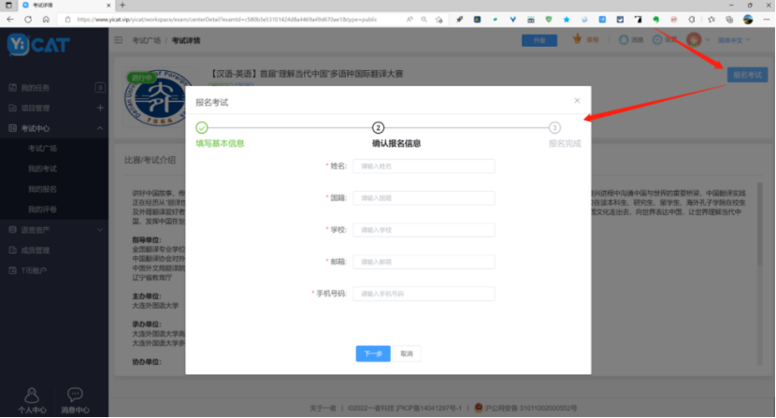
Task: Click the 个人中心 person icon
Action: 32,395
